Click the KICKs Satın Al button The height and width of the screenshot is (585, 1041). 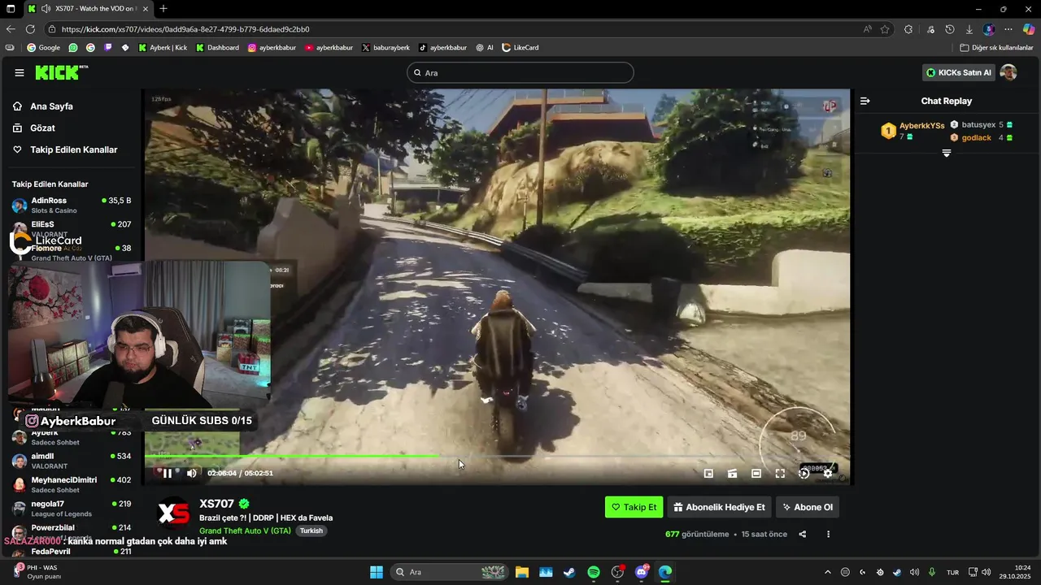pyautogui.click(x=960, y=72)
